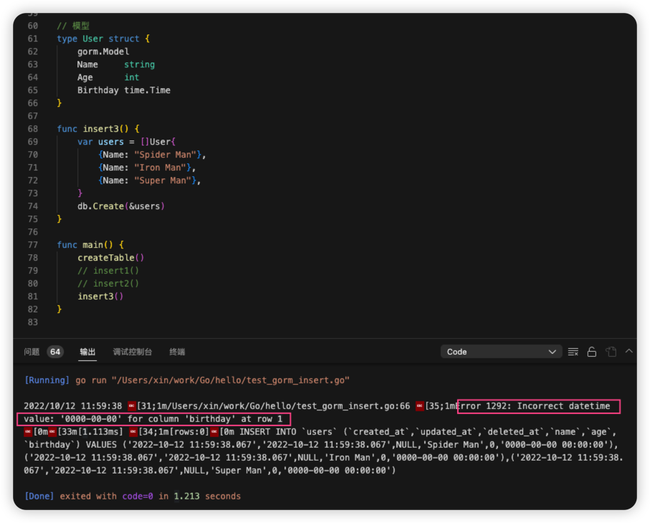Click on "time.Time" in the Birthday field

[147, 90]
